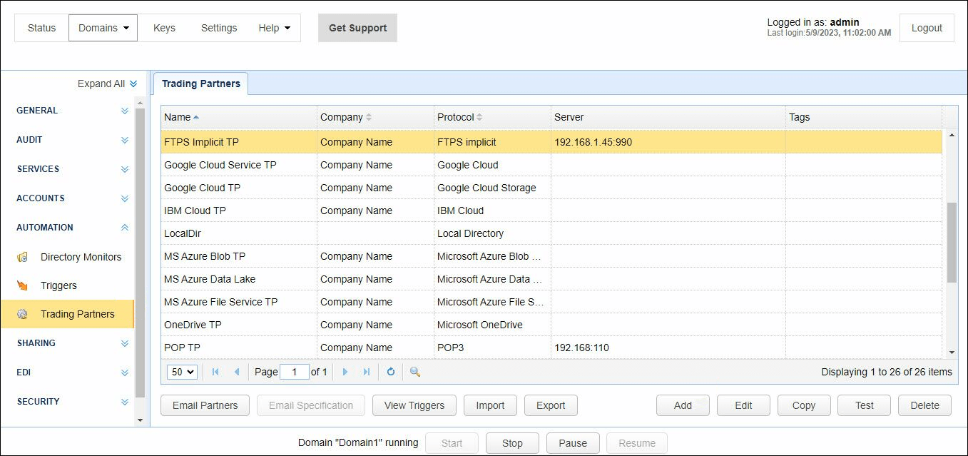Click the sidebar scrollbar down arrow
The width and height of the screenshot is (968, 456).
140,420
